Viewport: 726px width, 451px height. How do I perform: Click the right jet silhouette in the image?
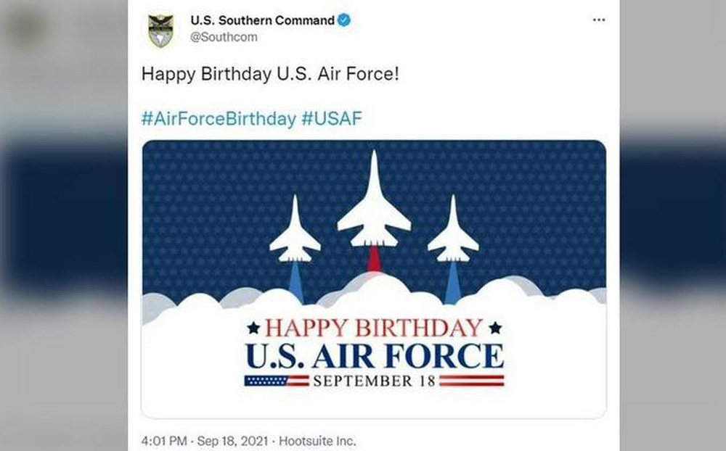453,232
